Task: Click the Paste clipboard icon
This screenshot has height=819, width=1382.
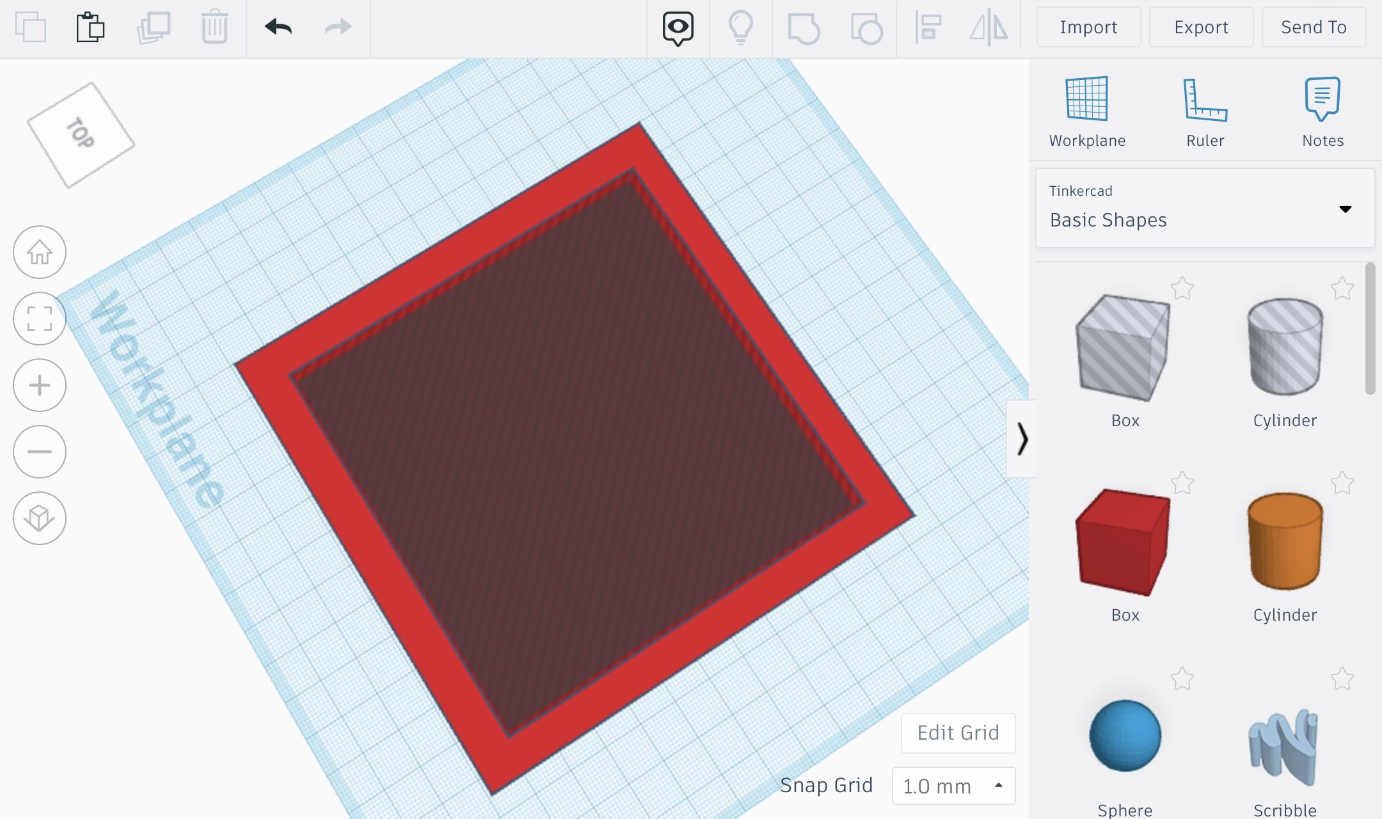Action: click(90, 28)
